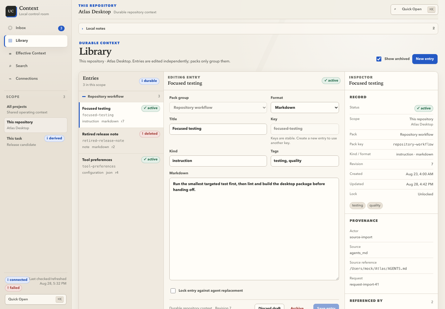The image size is (445, 309).
Task: Click the Archive button
Action: click(x=297, y=307)
